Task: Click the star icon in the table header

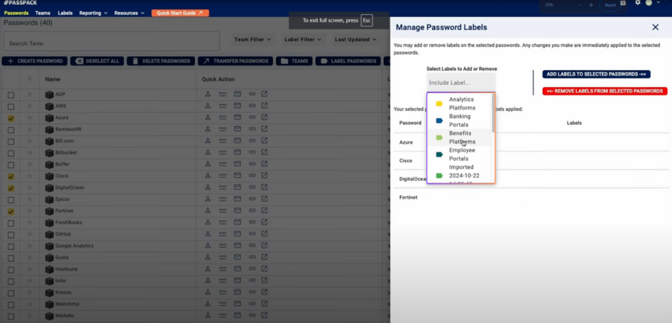Action: click(x=30, y=79)
